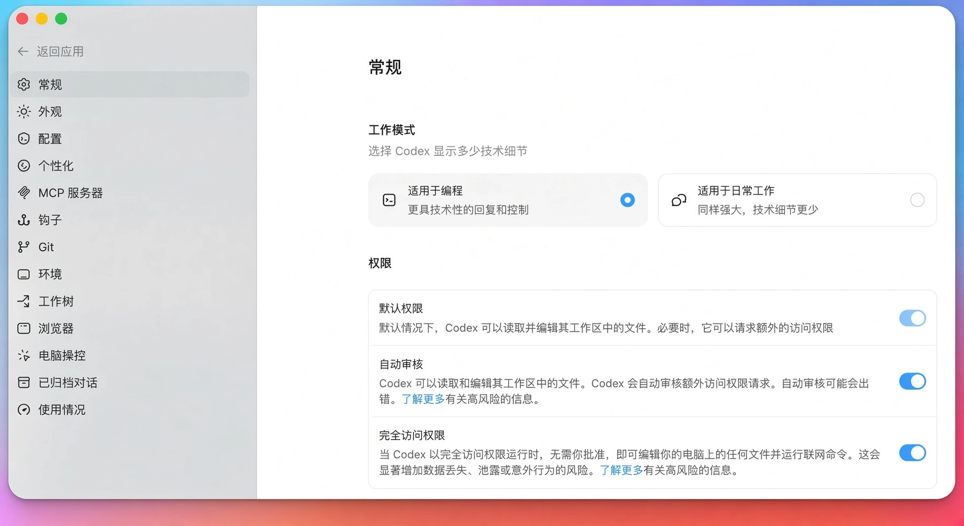Toggle the 自动审核 switch

pos(912,381)
